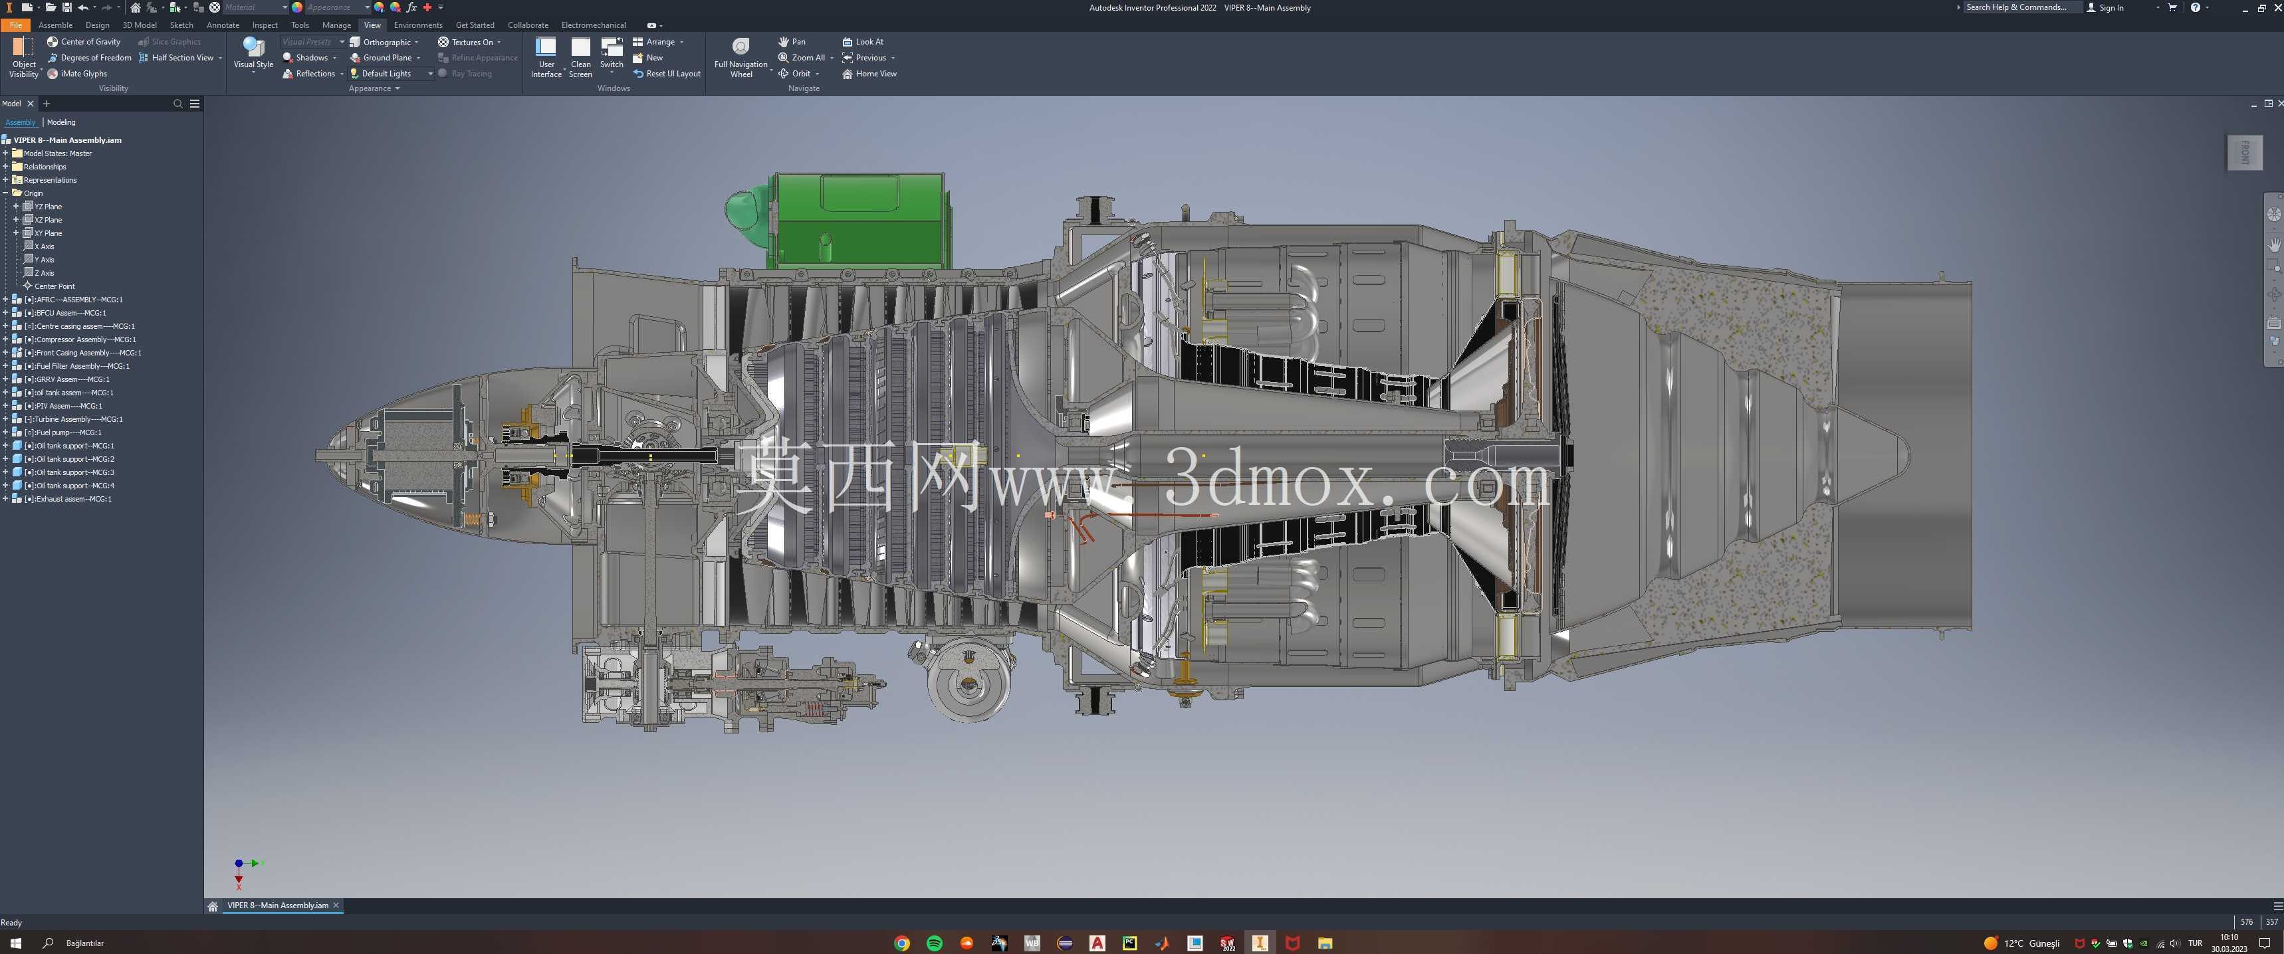Expand Model States: Master node
Viewport: 2284px width, 954px height.
click(x=5, y=153)
